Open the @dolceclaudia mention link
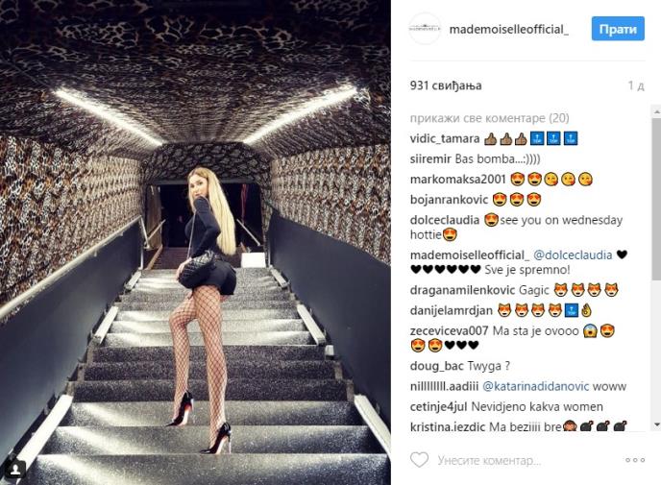 [x=573, y=255]
